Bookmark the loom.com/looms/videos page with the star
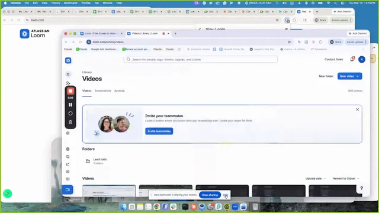Screen dimensions: 379x213 [x=290, y=42]
